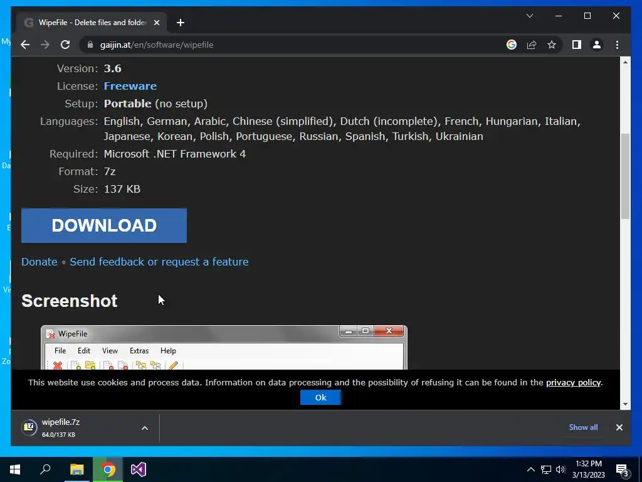View site information via the padlock icon
Image resolution: width=642 pixels, height=482 pixels.
(x=90, y=45)
